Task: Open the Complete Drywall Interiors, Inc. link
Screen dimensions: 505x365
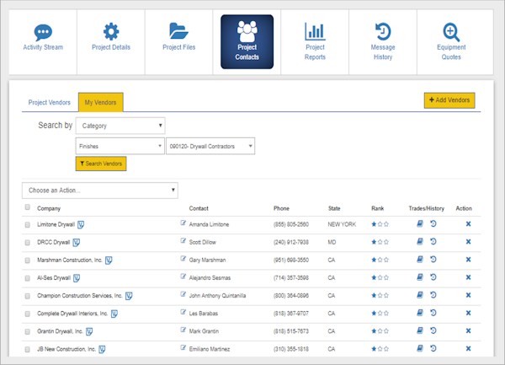Action: click(x=72, y=314)
